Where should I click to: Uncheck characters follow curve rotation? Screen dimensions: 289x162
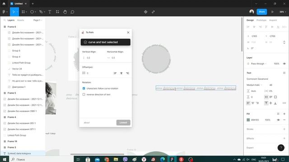tap(84, 89)
